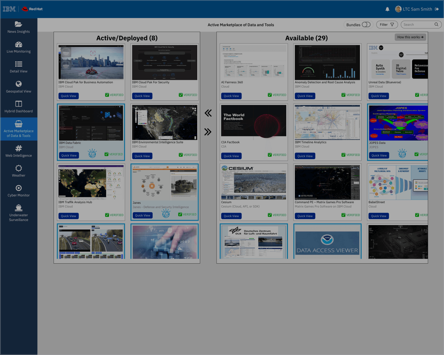The image size is (444, 355).
Task: Click Watson icon on Janes card
Action: 166,214
